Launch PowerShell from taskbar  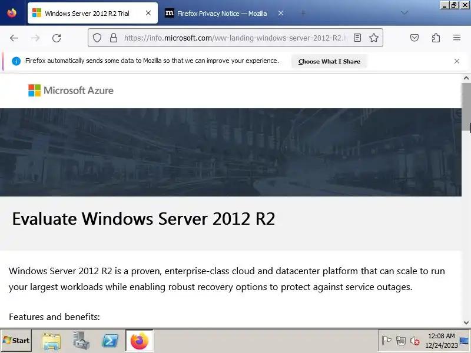pyautogui.click(x=110, y=341)
